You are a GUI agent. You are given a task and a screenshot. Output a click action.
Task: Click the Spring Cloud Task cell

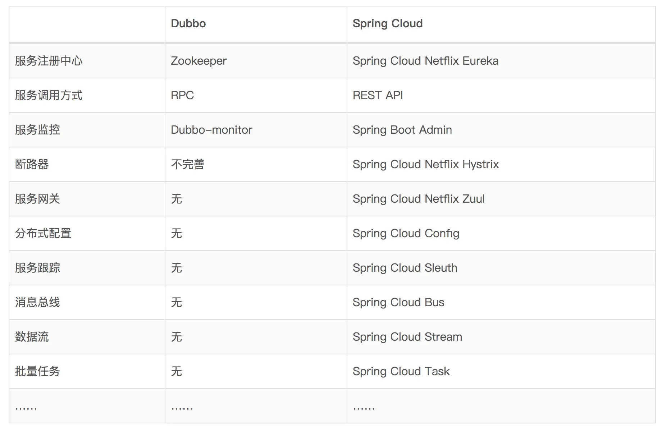(401, 371)
